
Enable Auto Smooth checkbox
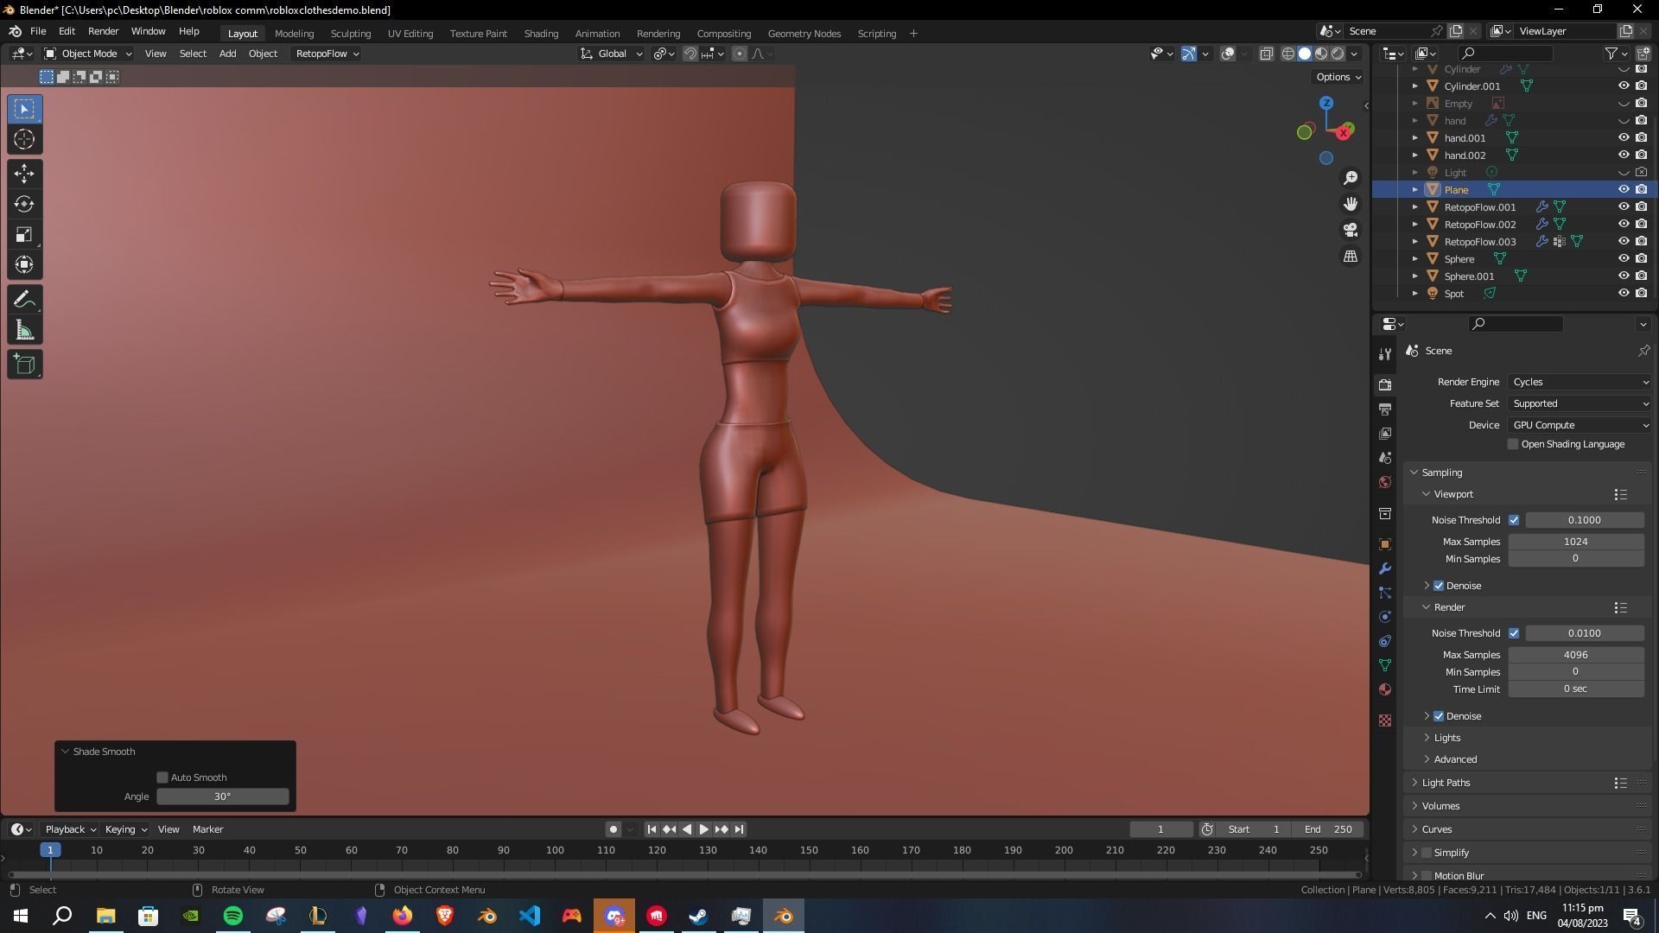pos(162,777)
